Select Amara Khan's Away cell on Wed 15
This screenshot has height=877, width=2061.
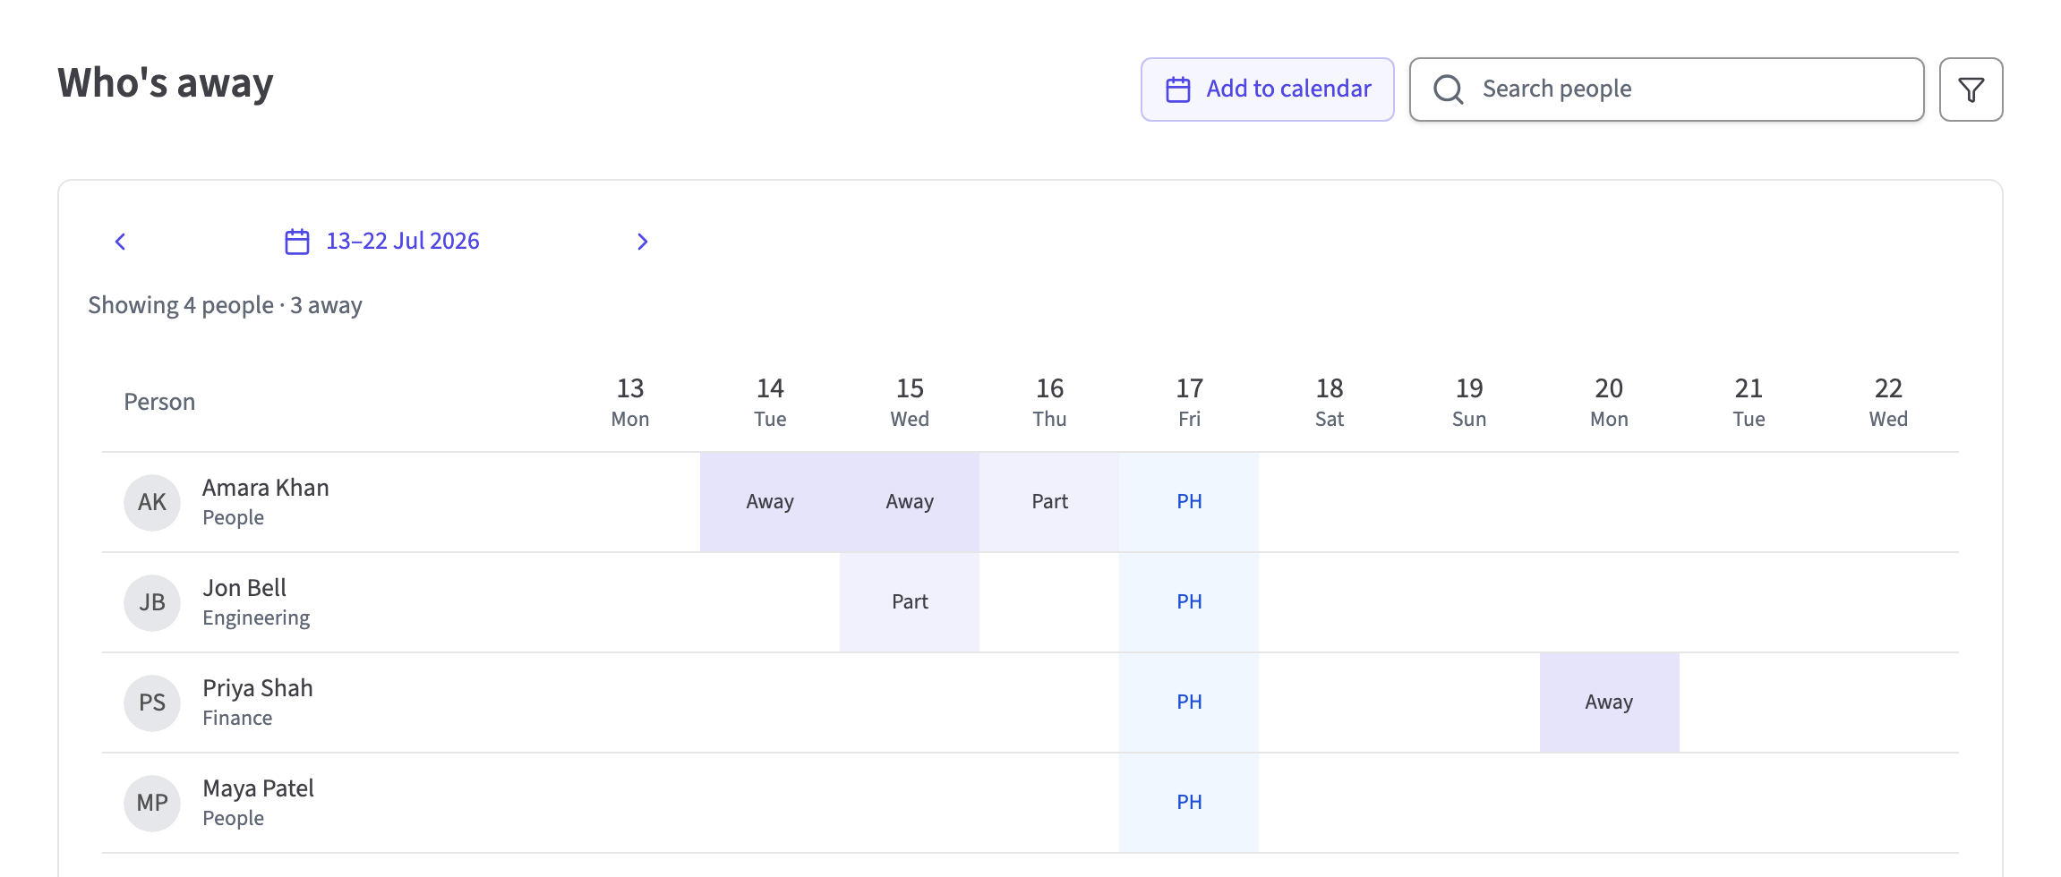point(910,502)
